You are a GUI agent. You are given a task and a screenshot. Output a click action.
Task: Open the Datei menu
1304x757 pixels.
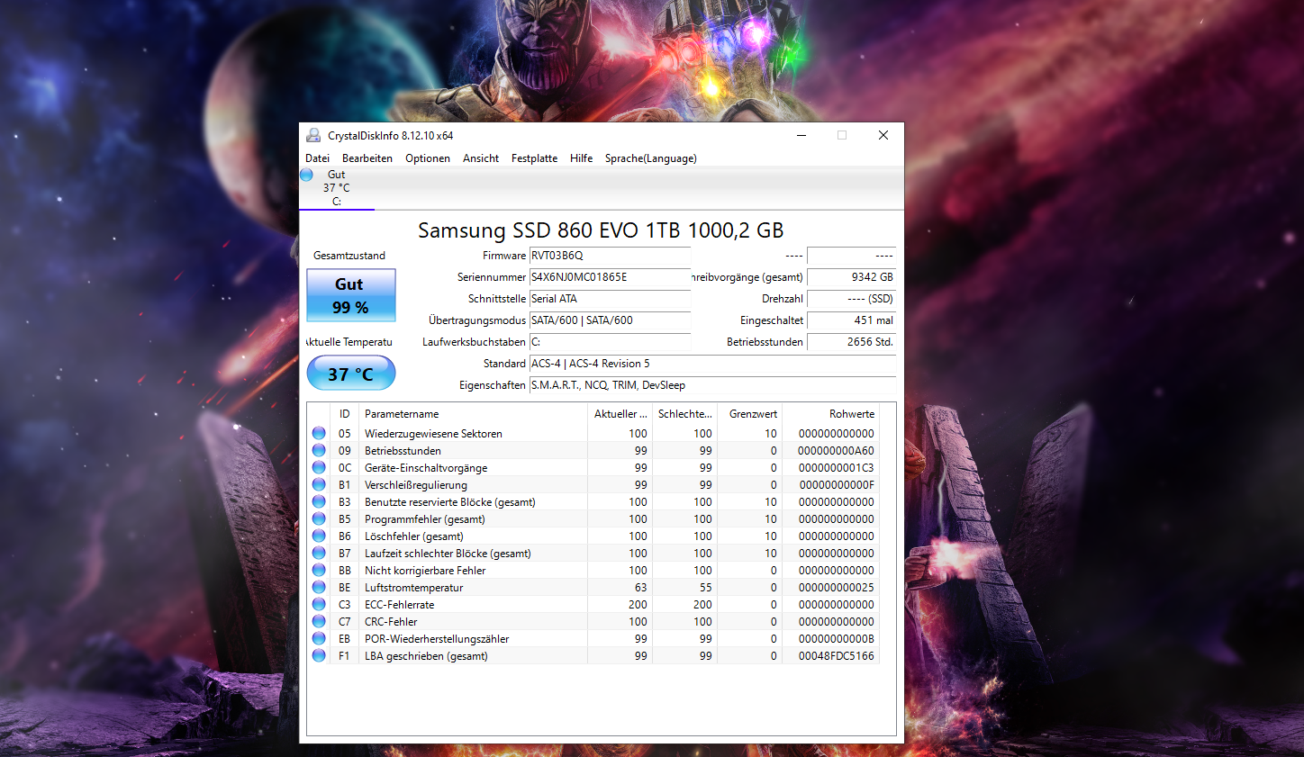317,158
